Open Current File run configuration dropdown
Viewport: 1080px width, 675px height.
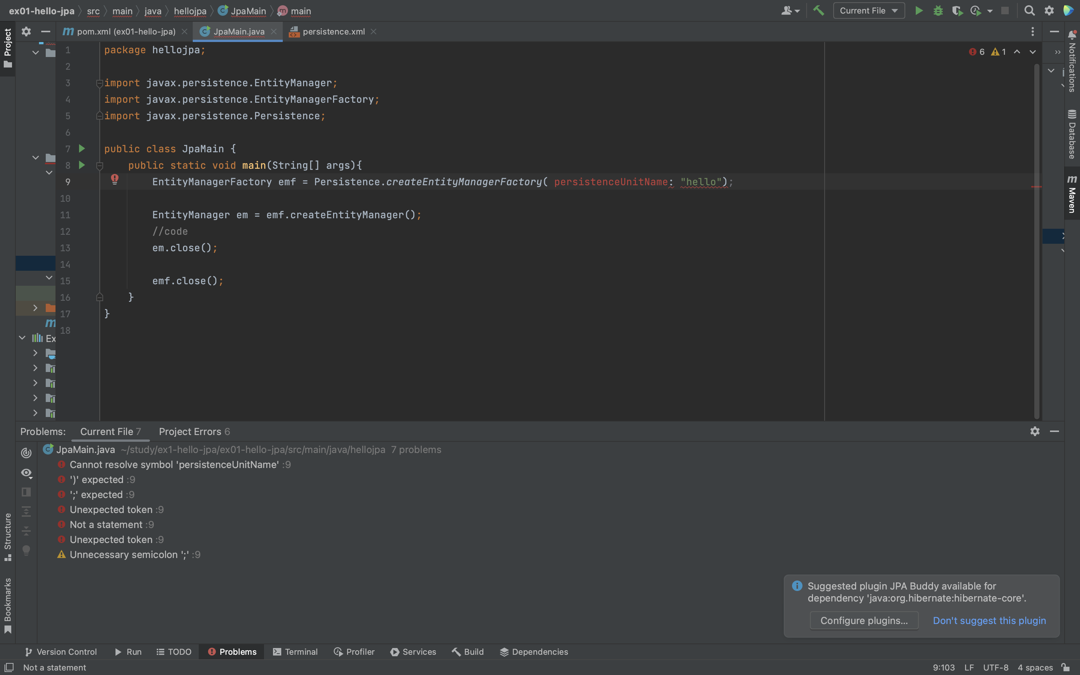[868, 11]
